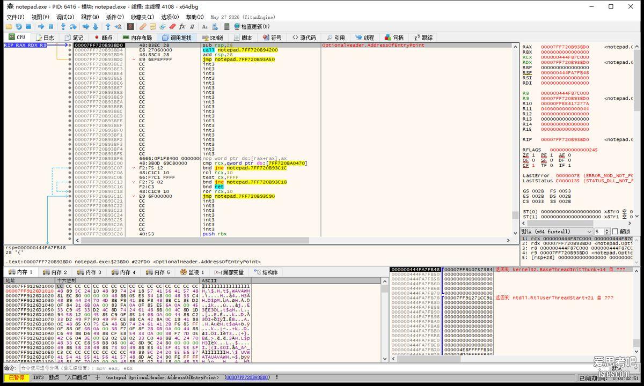Click the Step over toolbar icon

(73, 26)
